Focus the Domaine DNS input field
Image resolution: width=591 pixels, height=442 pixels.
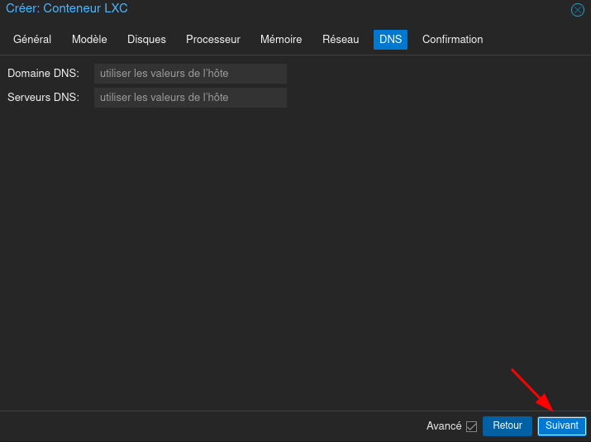point(190,74)
